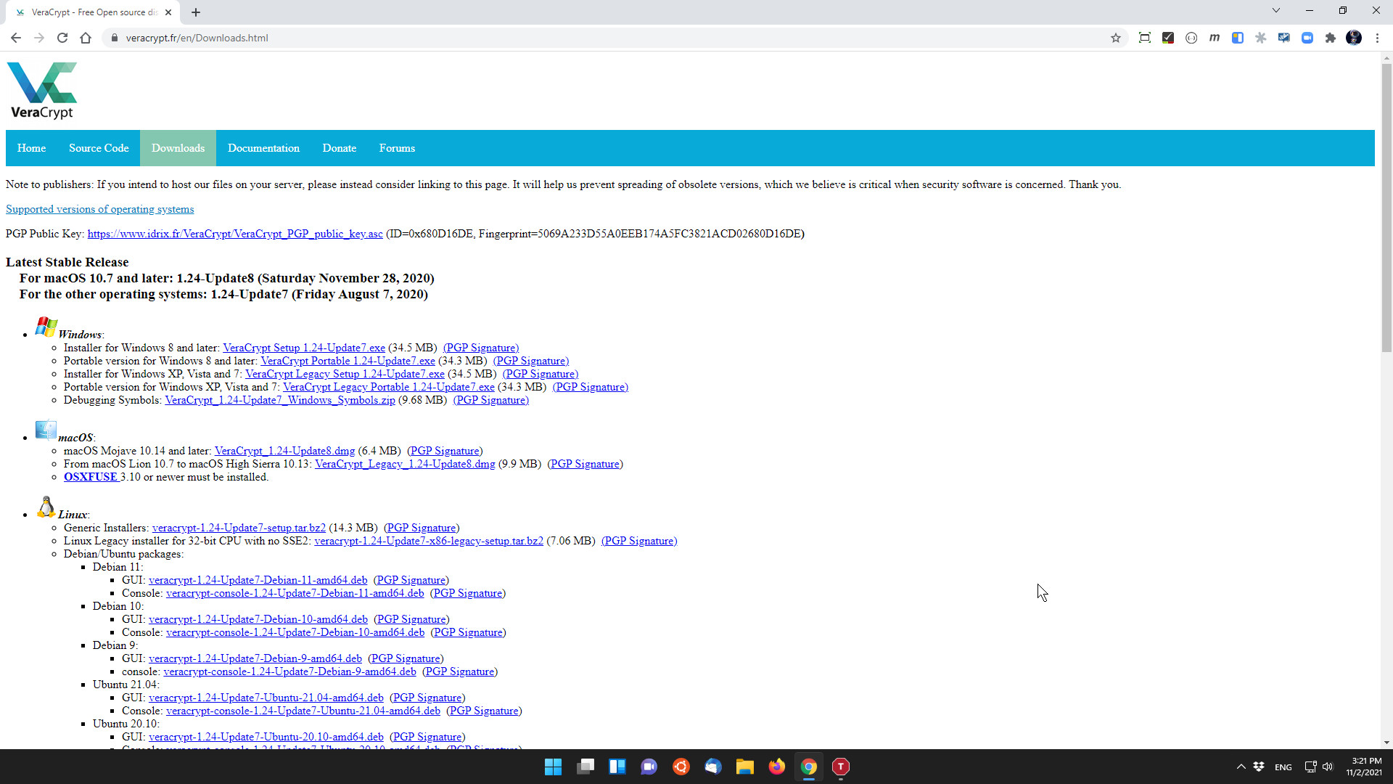The height and width of the screenshot is (784, 1393).
Task: Download VeraCrypt_1.24-Update8.dmg for macOS
Action: coord(285,451)
